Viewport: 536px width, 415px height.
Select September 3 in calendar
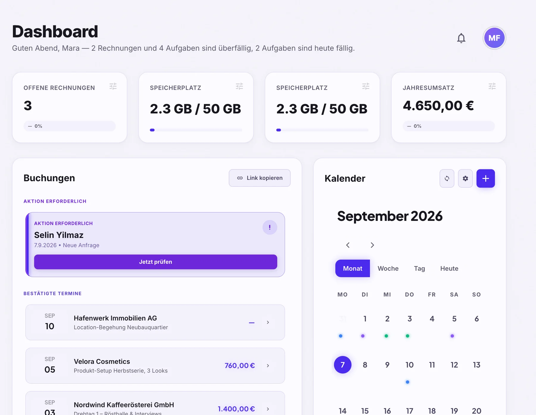tap(409, 319)
